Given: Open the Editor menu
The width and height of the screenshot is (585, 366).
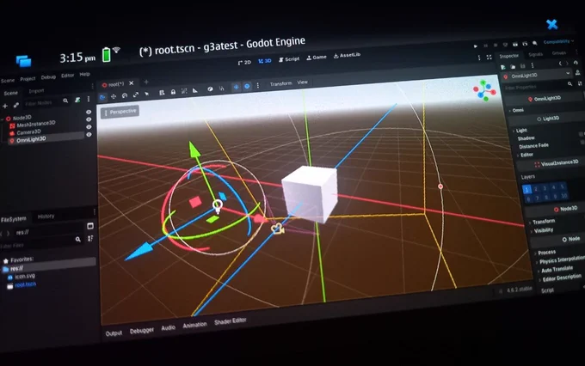Looking at the screenshot, I should [67, 76].
